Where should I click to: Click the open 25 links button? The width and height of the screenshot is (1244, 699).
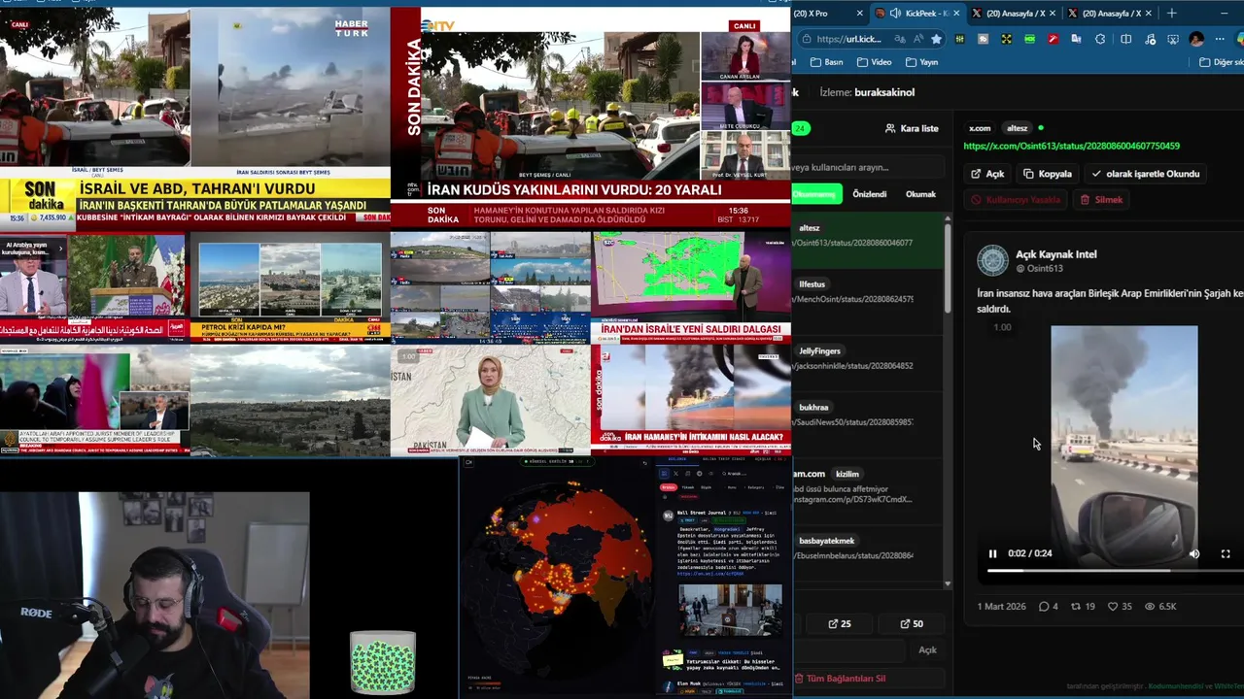(x=840, y=624)
